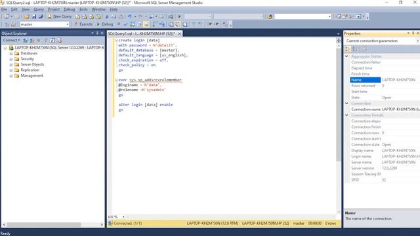Screen dimensions: 420x236
Task: Pin toggle for the Object Explorer panel
Action: (97, 33)
